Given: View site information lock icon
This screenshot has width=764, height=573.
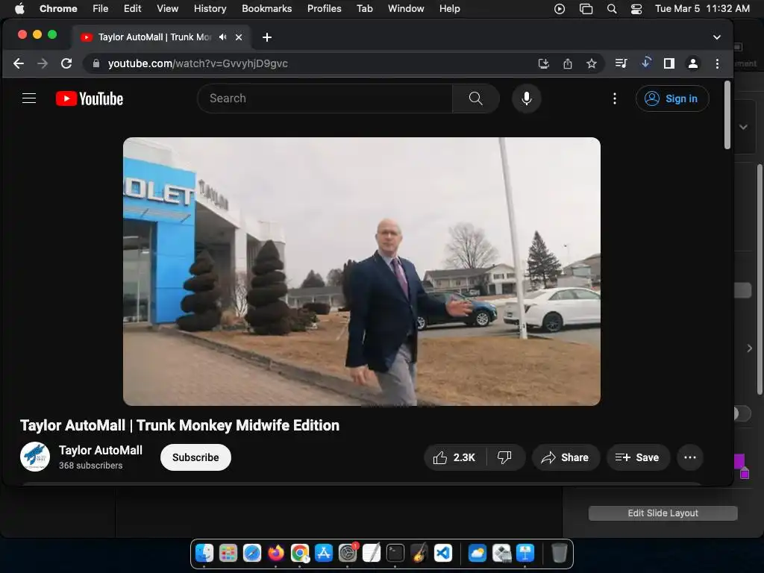Looking at the screenshot, I should 96,63.
